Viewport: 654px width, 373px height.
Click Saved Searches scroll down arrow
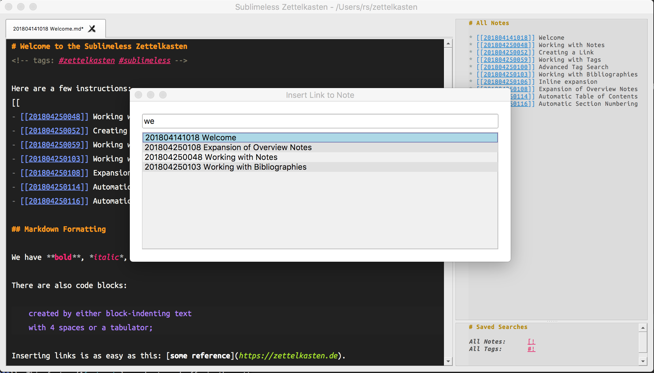click(x=643, y=361)
